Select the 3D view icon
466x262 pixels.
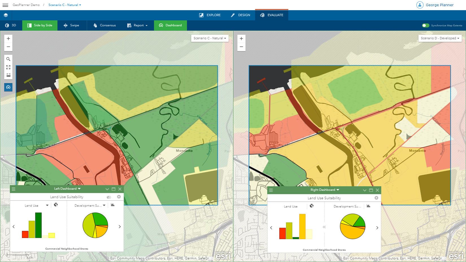[x=10, y=25]
